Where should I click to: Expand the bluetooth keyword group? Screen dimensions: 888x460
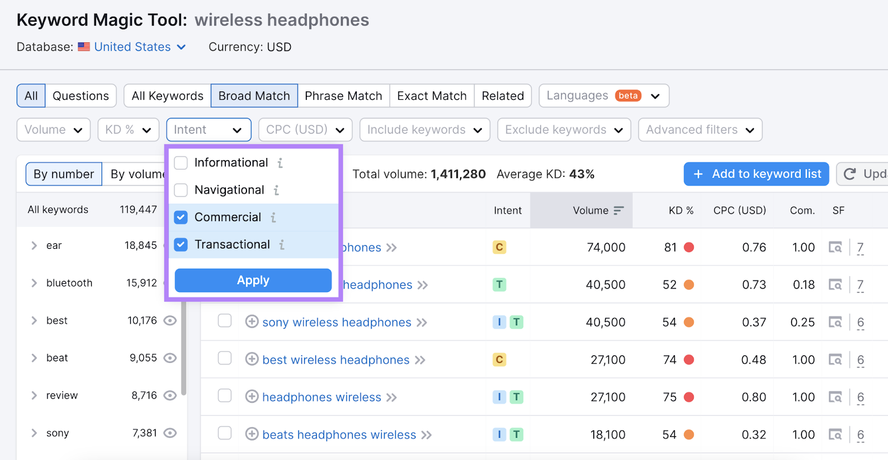click(34, 283)
